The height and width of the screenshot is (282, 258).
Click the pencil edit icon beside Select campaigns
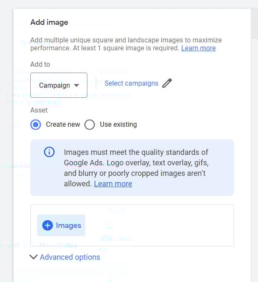tap(167, 83)
